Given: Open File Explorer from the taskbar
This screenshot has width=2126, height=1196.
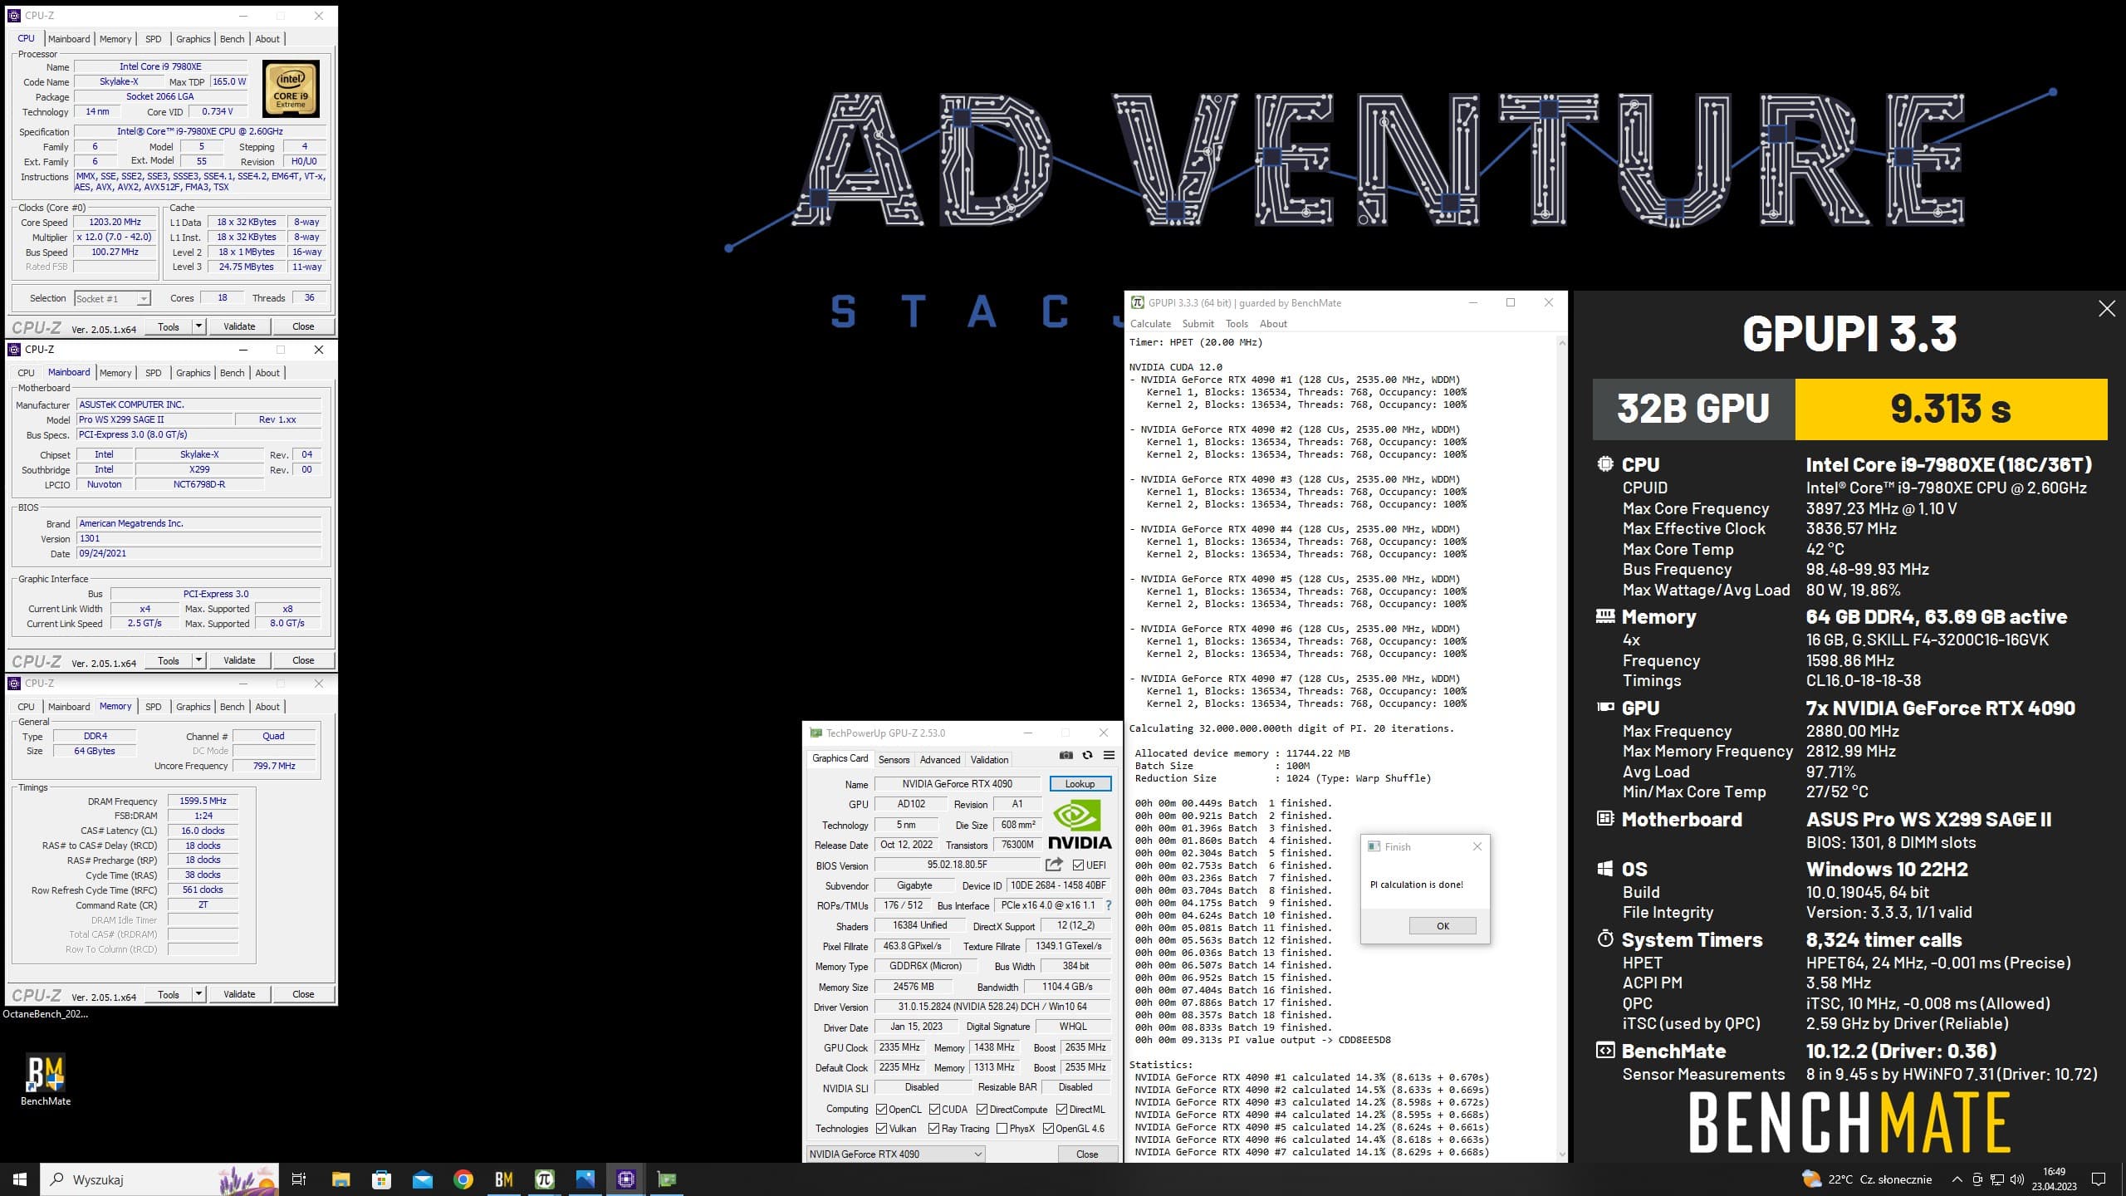Looking at the screenshot, I should coord(340,1179).
